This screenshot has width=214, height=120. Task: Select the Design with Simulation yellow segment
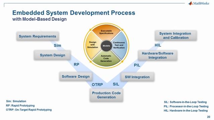93,45
